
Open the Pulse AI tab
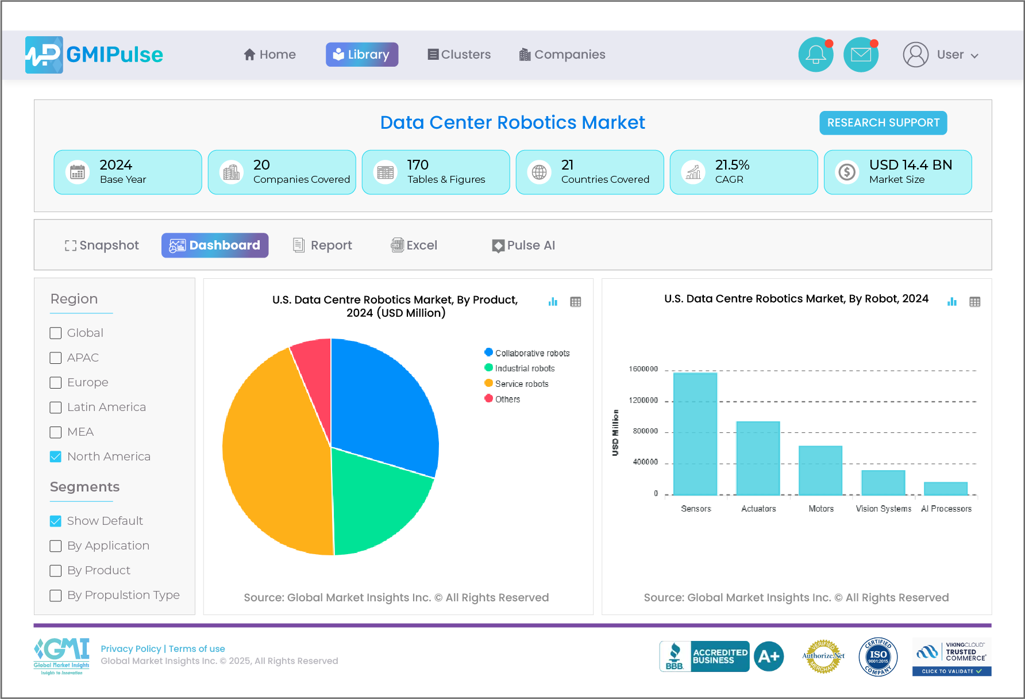(x=523, y=245)
